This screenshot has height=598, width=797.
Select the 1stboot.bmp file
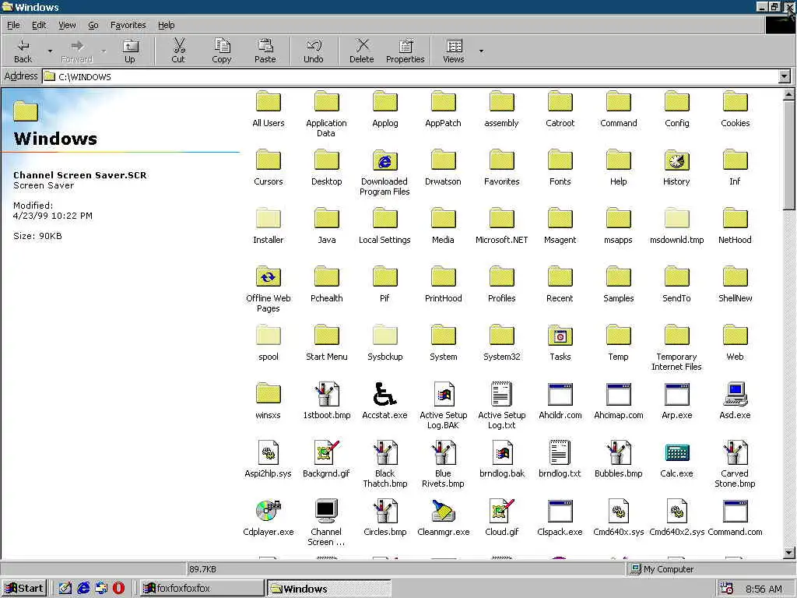pos(326,401)
